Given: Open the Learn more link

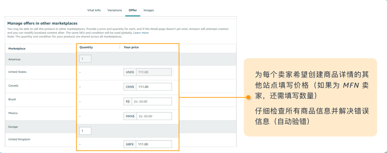Looking at the screenshot, I should pyautogui.click(x=141, y=33).
